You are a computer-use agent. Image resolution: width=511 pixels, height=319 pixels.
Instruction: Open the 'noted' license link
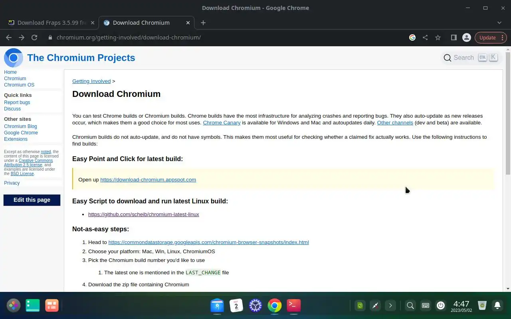(x=46, y=152)
